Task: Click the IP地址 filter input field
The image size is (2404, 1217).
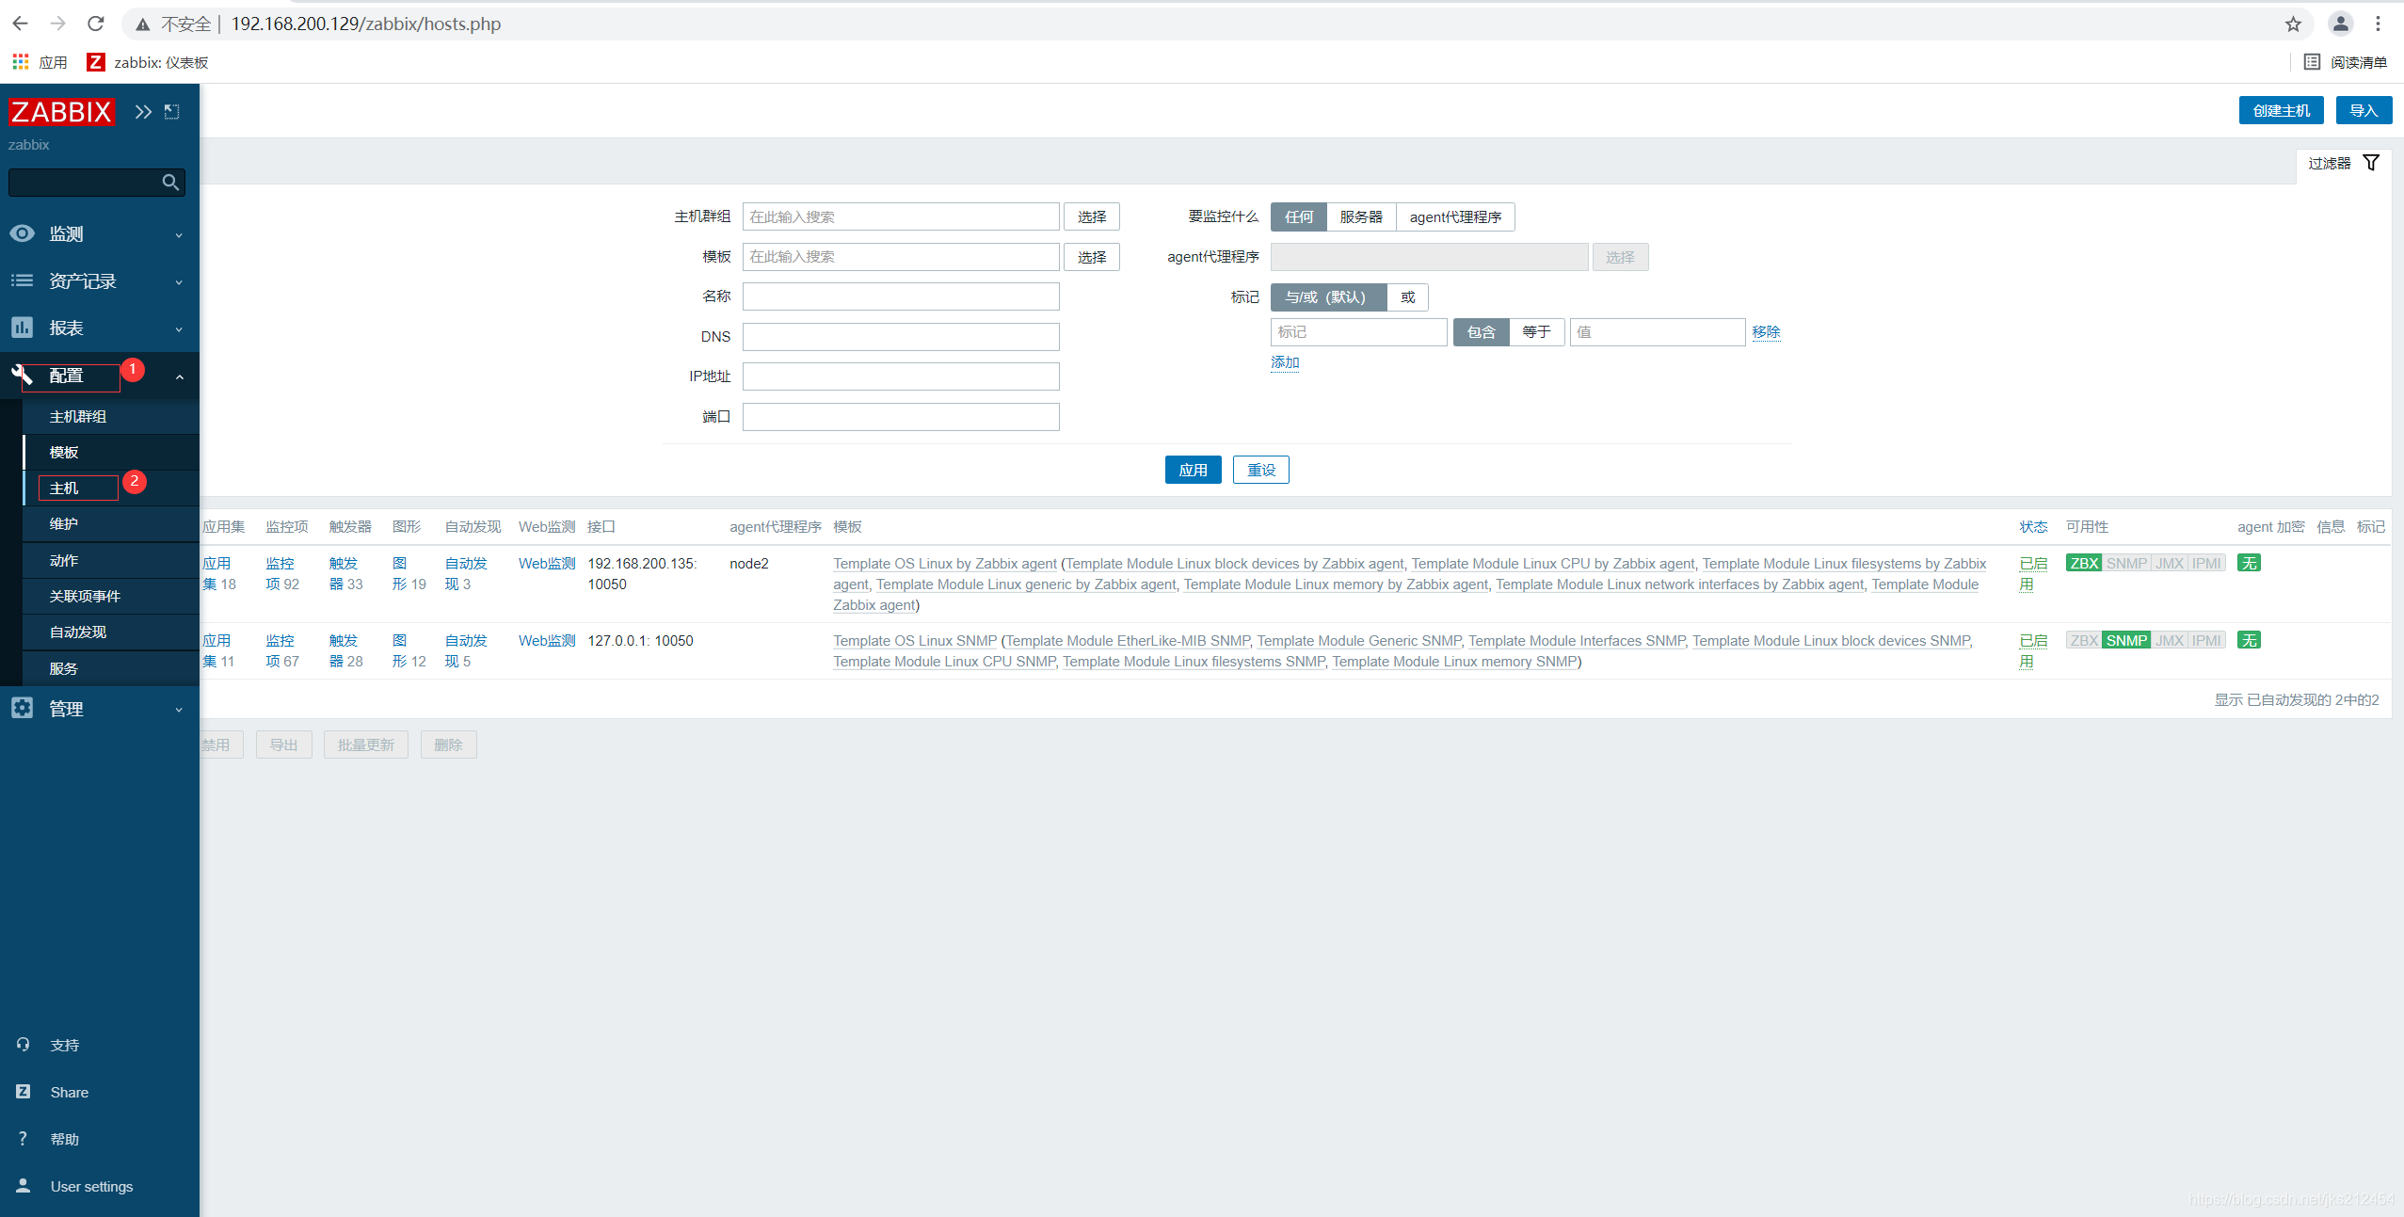Action: coord(900,376)
